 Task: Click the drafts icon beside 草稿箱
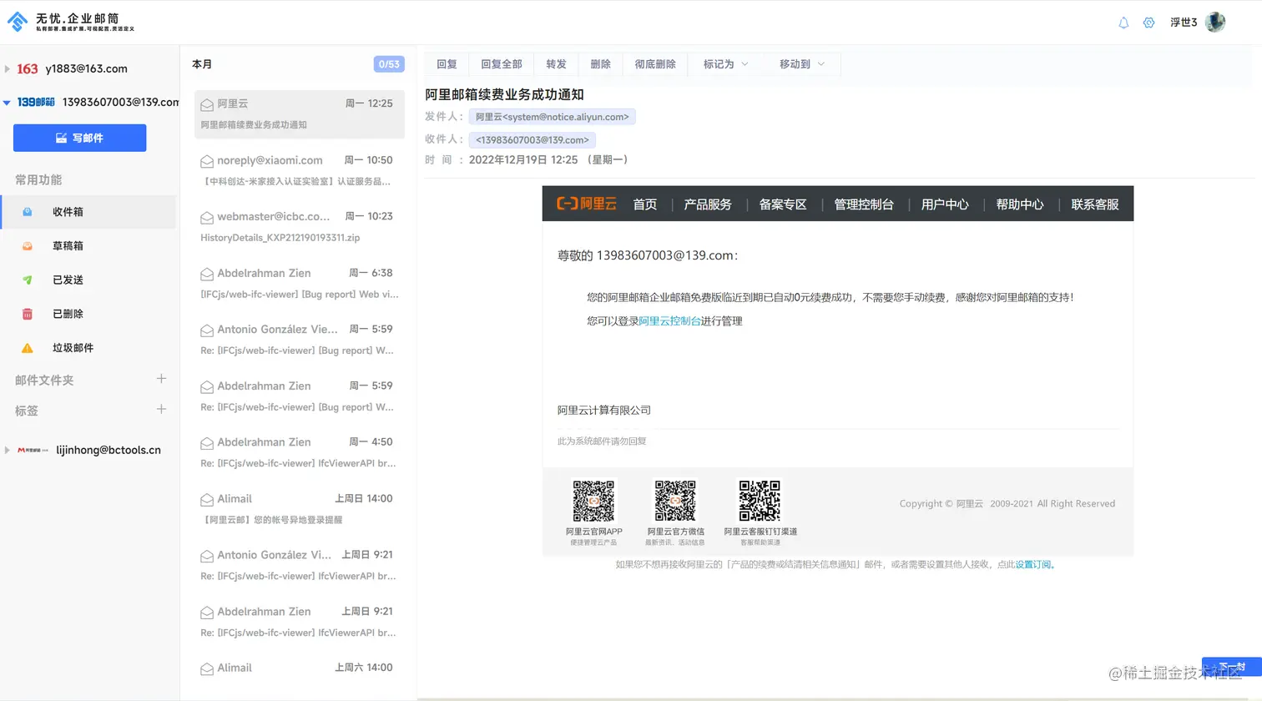click(x=27, y=246)
